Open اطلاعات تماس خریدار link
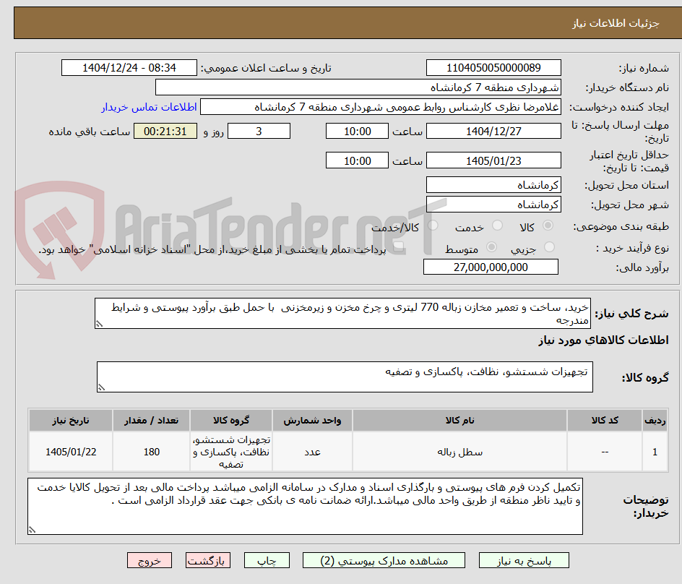The height and width of the screenshot is (584, 682). (x=149, y=107)
